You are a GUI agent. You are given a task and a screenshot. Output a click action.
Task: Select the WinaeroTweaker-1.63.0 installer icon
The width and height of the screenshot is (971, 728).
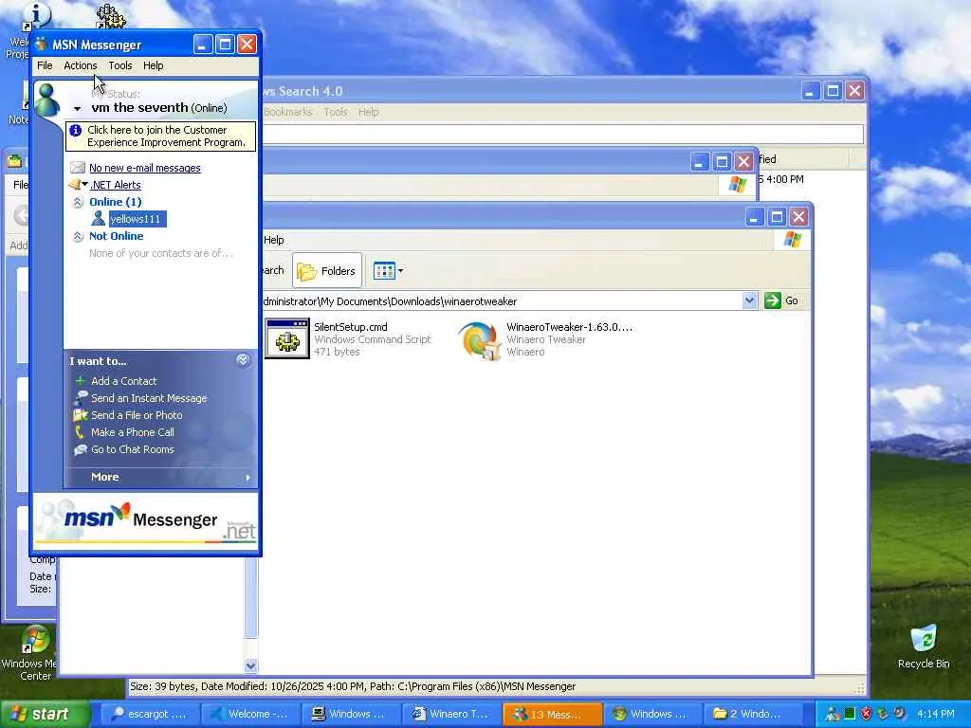[x=479, y=340]
